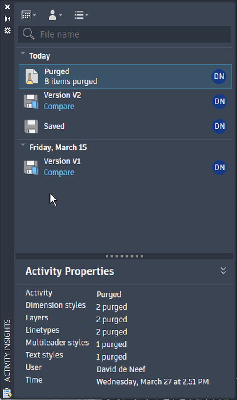Select the Saved activity entry
Viewport: 237px width, 400px height.
[124, 126]
